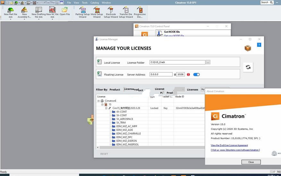Click the Get NODE IDs link in Control Panel
Viewport: 281px width, 176px height.
coord(174,36)
